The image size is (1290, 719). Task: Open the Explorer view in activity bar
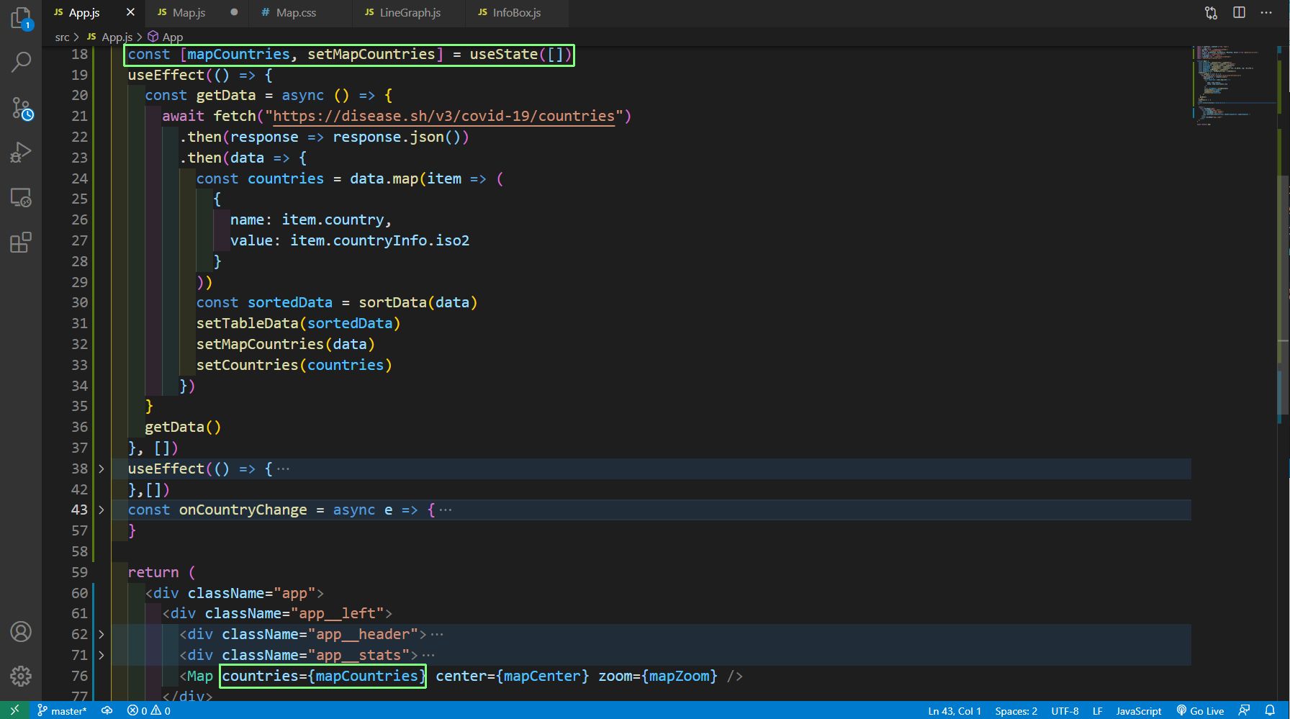coord(21,18)
